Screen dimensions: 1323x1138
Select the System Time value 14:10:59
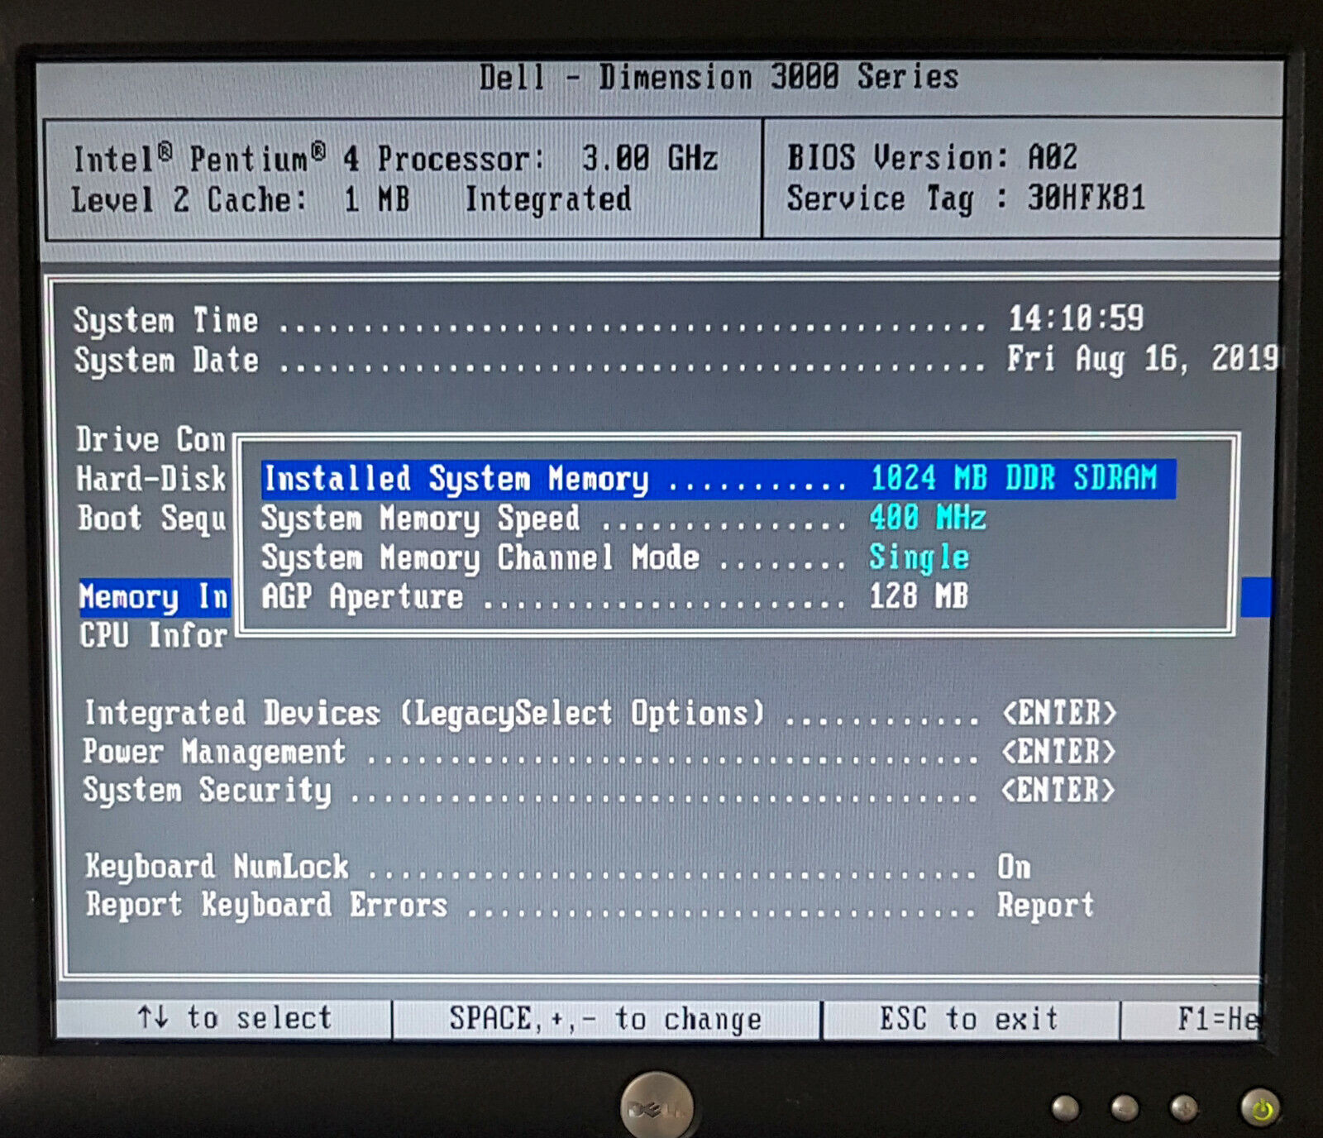point(1075,318)
